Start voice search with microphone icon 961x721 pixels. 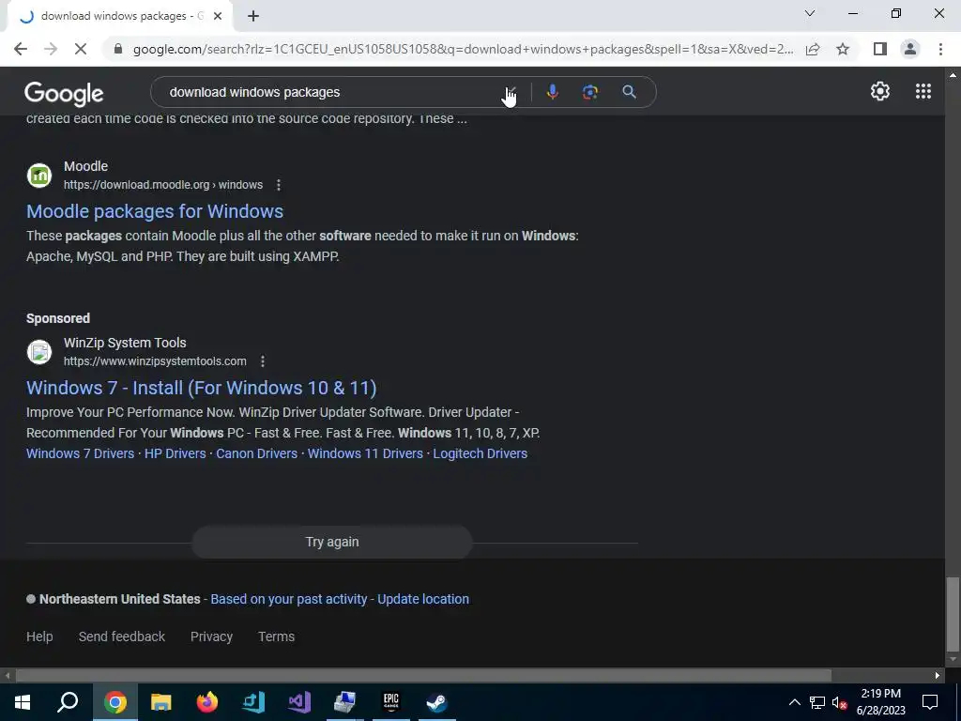pos(552,92)
